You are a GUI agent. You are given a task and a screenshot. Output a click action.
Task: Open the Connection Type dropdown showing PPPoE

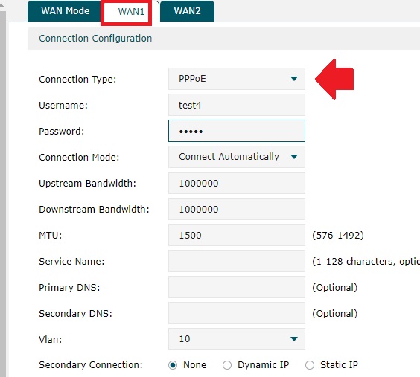237,79
